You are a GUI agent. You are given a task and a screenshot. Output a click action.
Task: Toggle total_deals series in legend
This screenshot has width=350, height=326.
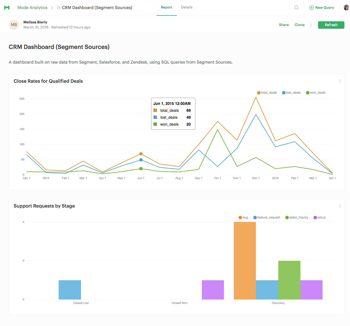267,93
